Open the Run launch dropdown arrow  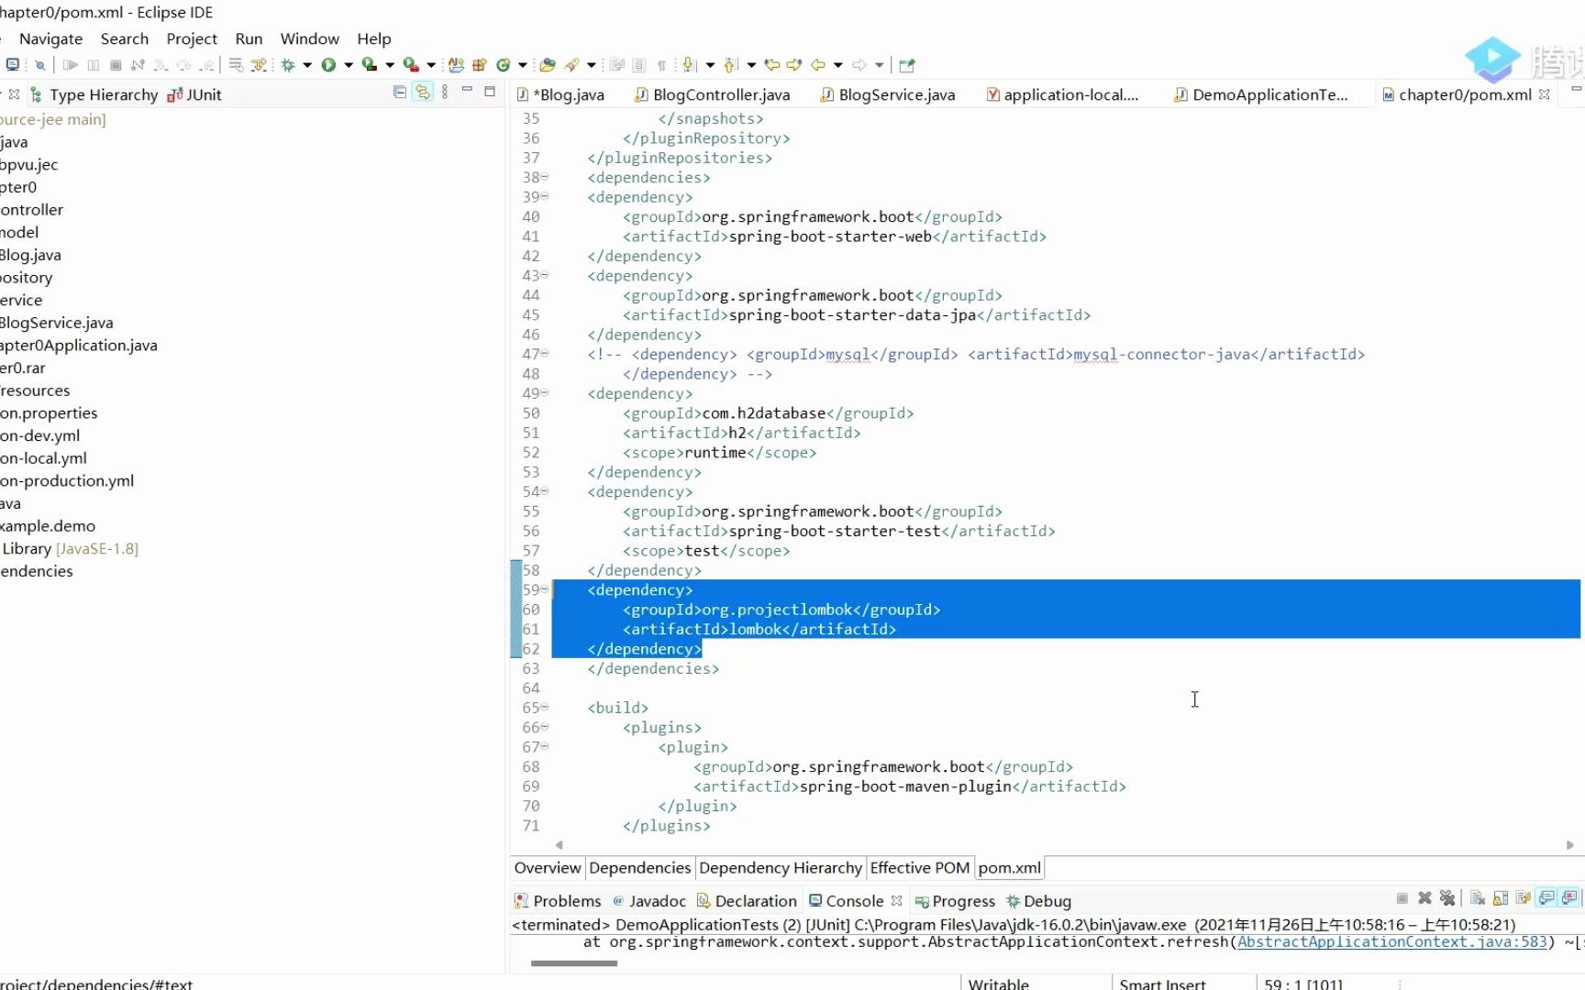click(x=349, y=65)
